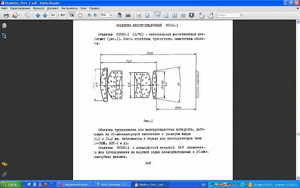The height and width of the screenshot is (188, 300).
Task: Open the zoom percentage dropdown
Action: click(111, 15)
